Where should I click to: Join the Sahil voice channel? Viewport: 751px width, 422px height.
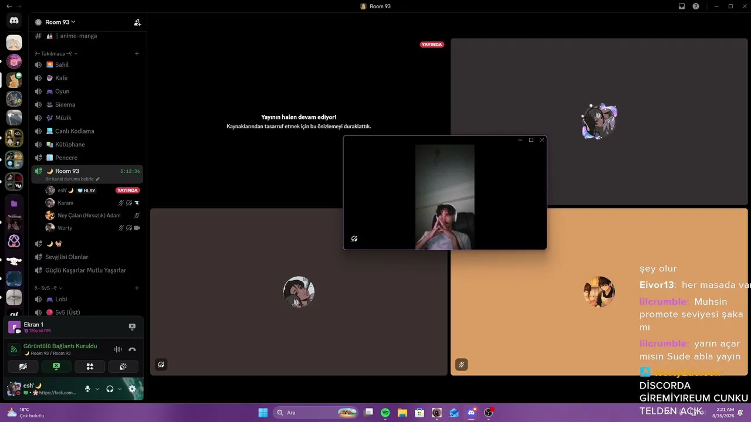tap(87, 64)
